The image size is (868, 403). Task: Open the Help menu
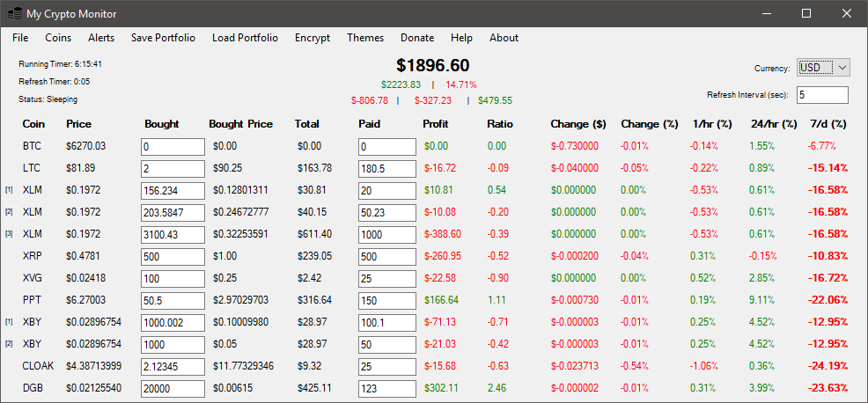[461, 38]
